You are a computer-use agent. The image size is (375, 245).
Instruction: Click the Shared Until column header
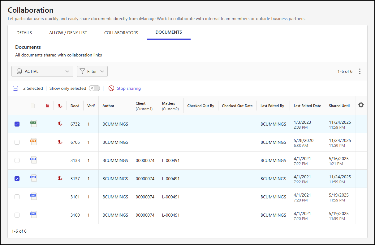click(339, 106)
